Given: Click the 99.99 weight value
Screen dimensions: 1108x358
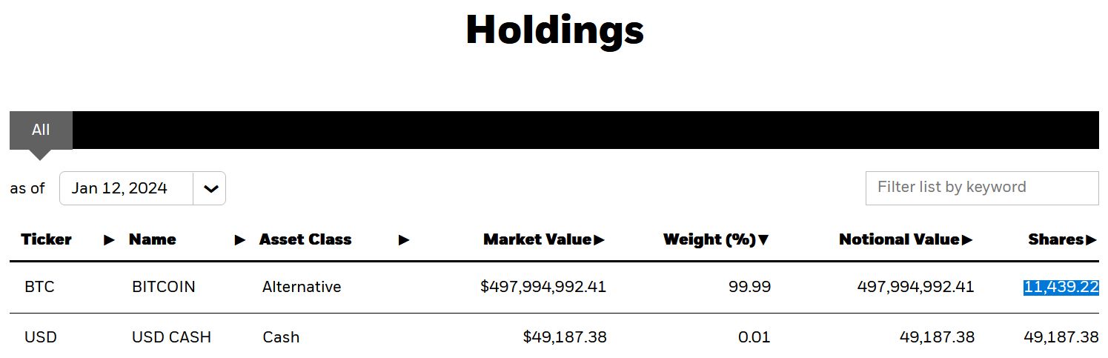Looking at the screenshot, I should coord(749,287).
